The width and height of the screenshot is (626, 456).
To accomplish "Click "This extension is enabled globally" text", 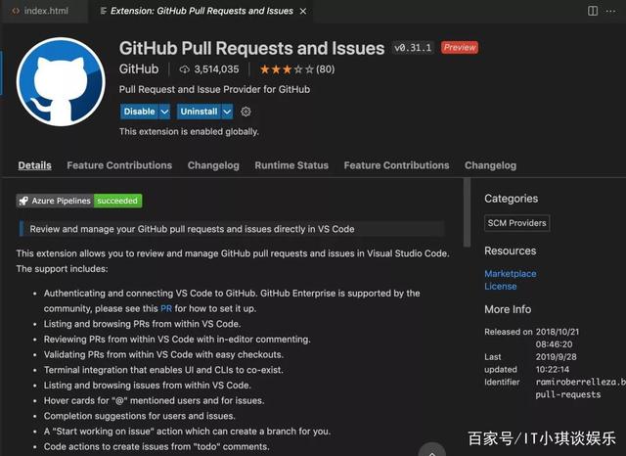I will pos(189,131).
